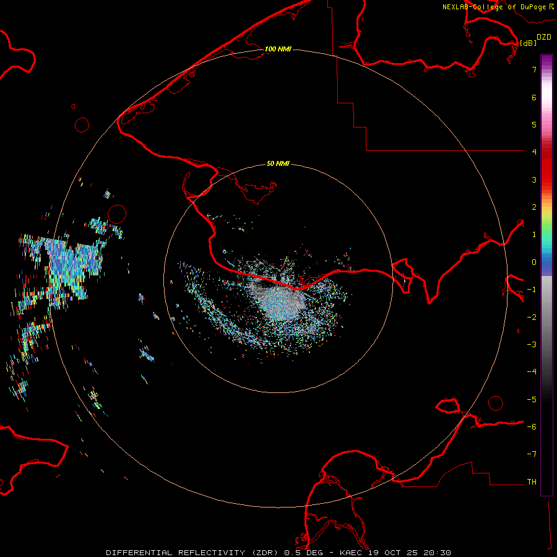This screenshot has height=557, width=557.
Task: Click the -6 value on the colorbar scale
Action: click(x=532, y=427)
